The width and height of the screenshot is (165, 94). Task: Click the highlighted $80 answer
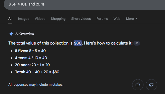coord(78,43)
